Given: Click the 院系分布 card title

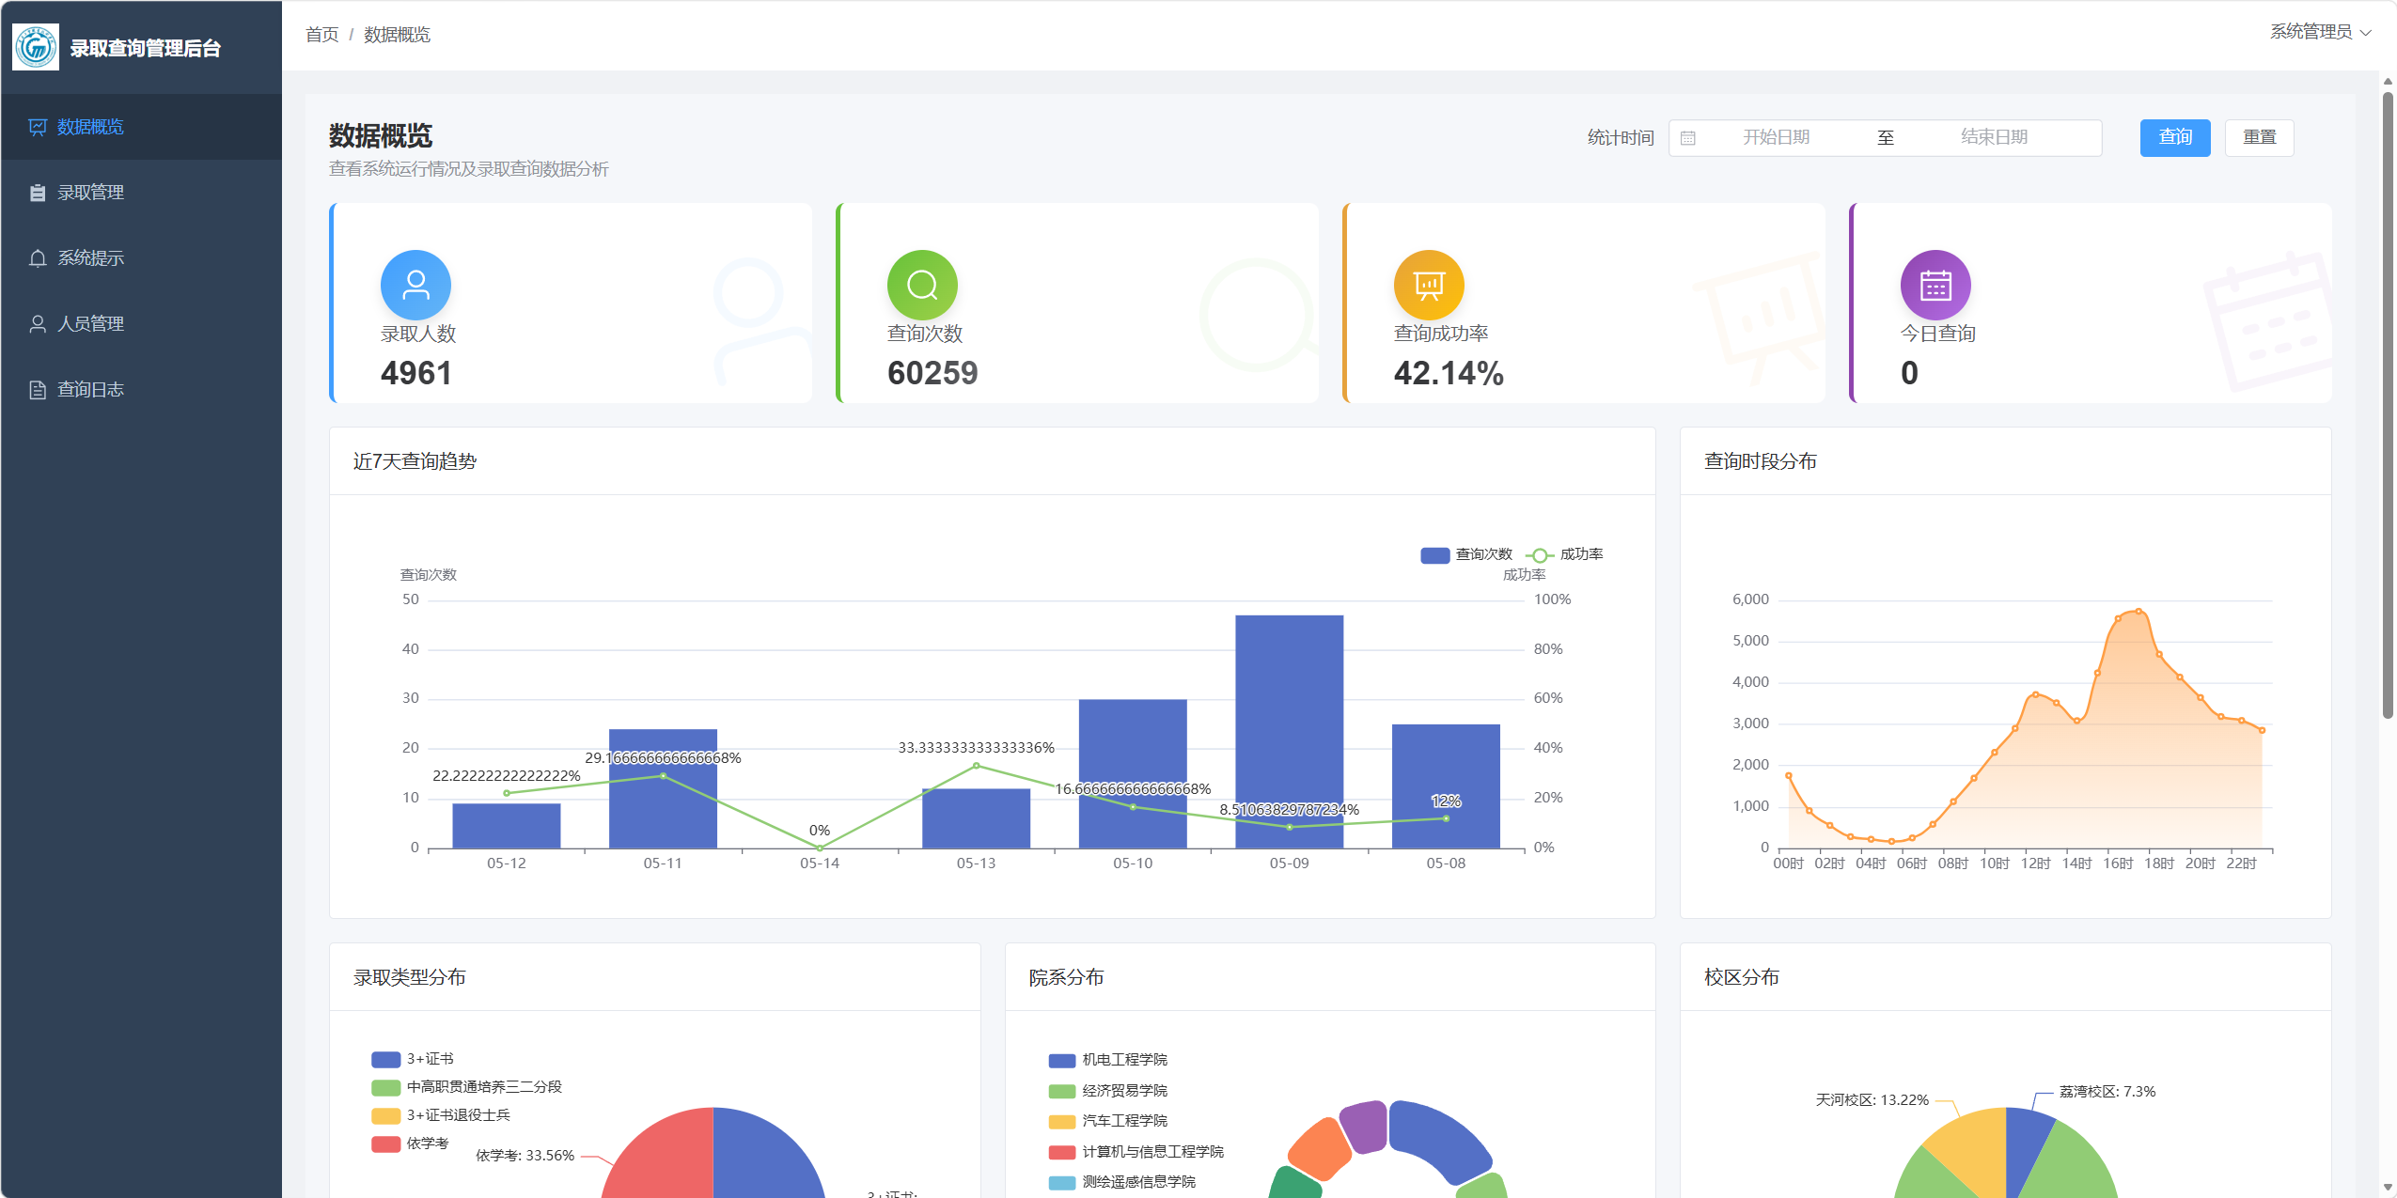Looking at the screenshot, I should (1066, 977).
